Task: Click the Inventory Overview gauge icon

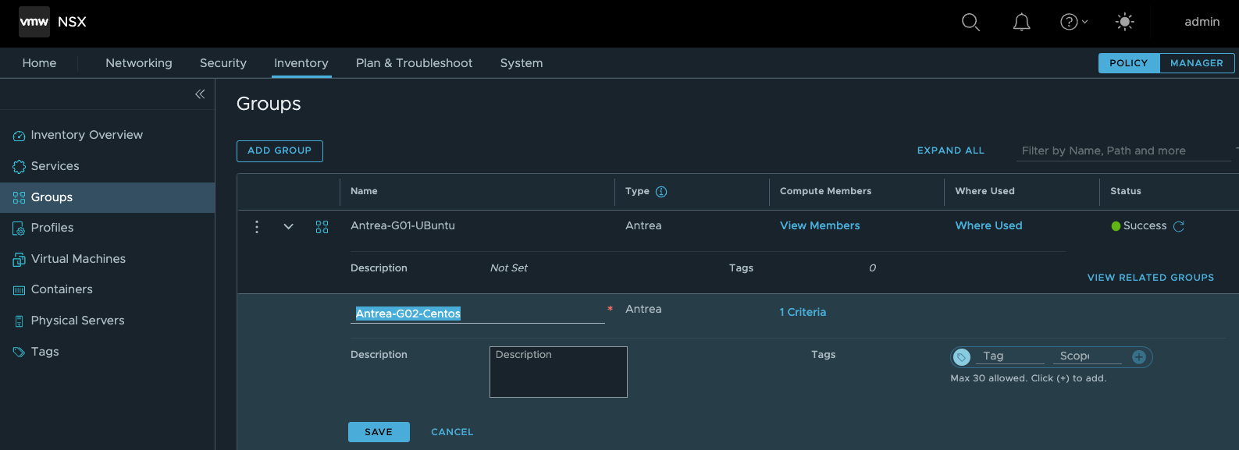Action: (19, 136)
